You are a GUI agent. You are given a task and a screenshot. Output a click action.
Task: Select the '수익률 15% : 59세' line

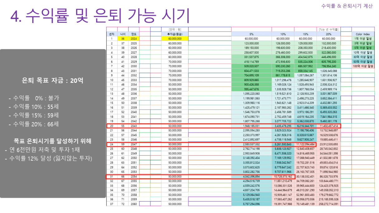coord(34,116)
